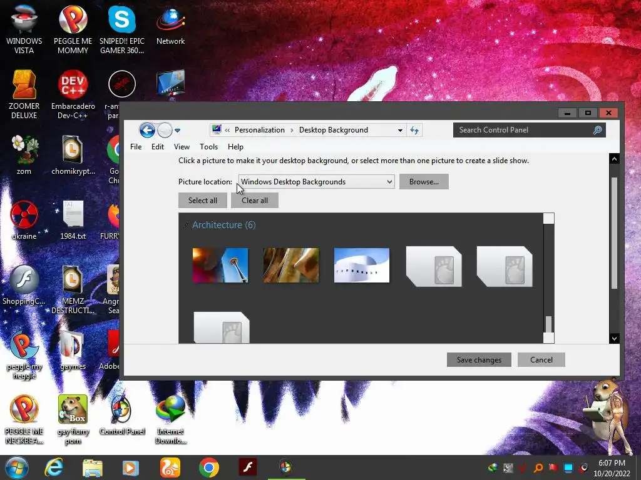Viewport: 641px width, 480px height.
Task: Click the speaker volume tray icon
Action: (x=584, y=467)
